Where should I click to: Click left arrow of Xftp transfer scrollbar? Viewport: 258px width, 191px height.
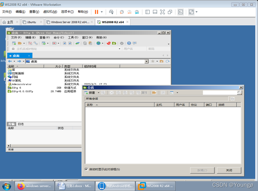(9, 146)
